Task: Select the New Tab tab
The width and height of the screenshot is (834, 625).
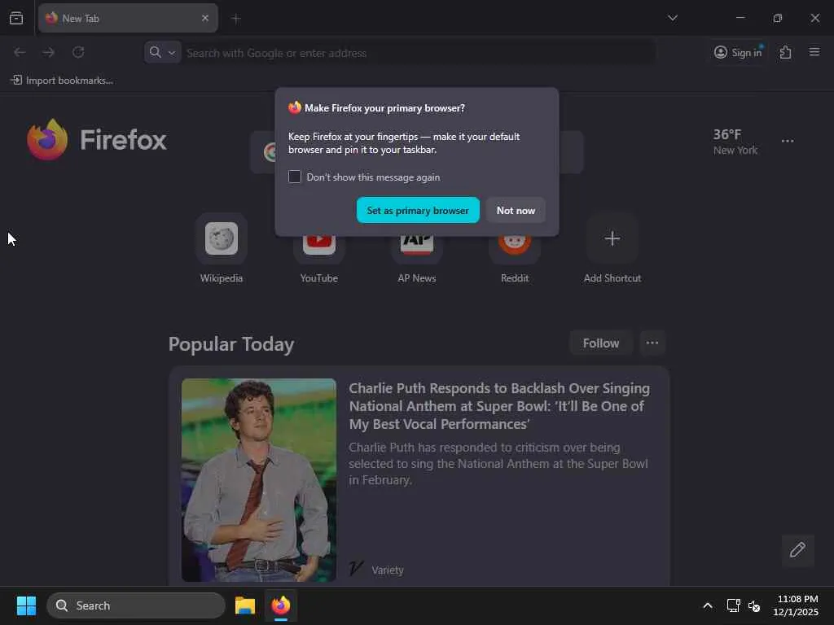Action: pos(128,18)
